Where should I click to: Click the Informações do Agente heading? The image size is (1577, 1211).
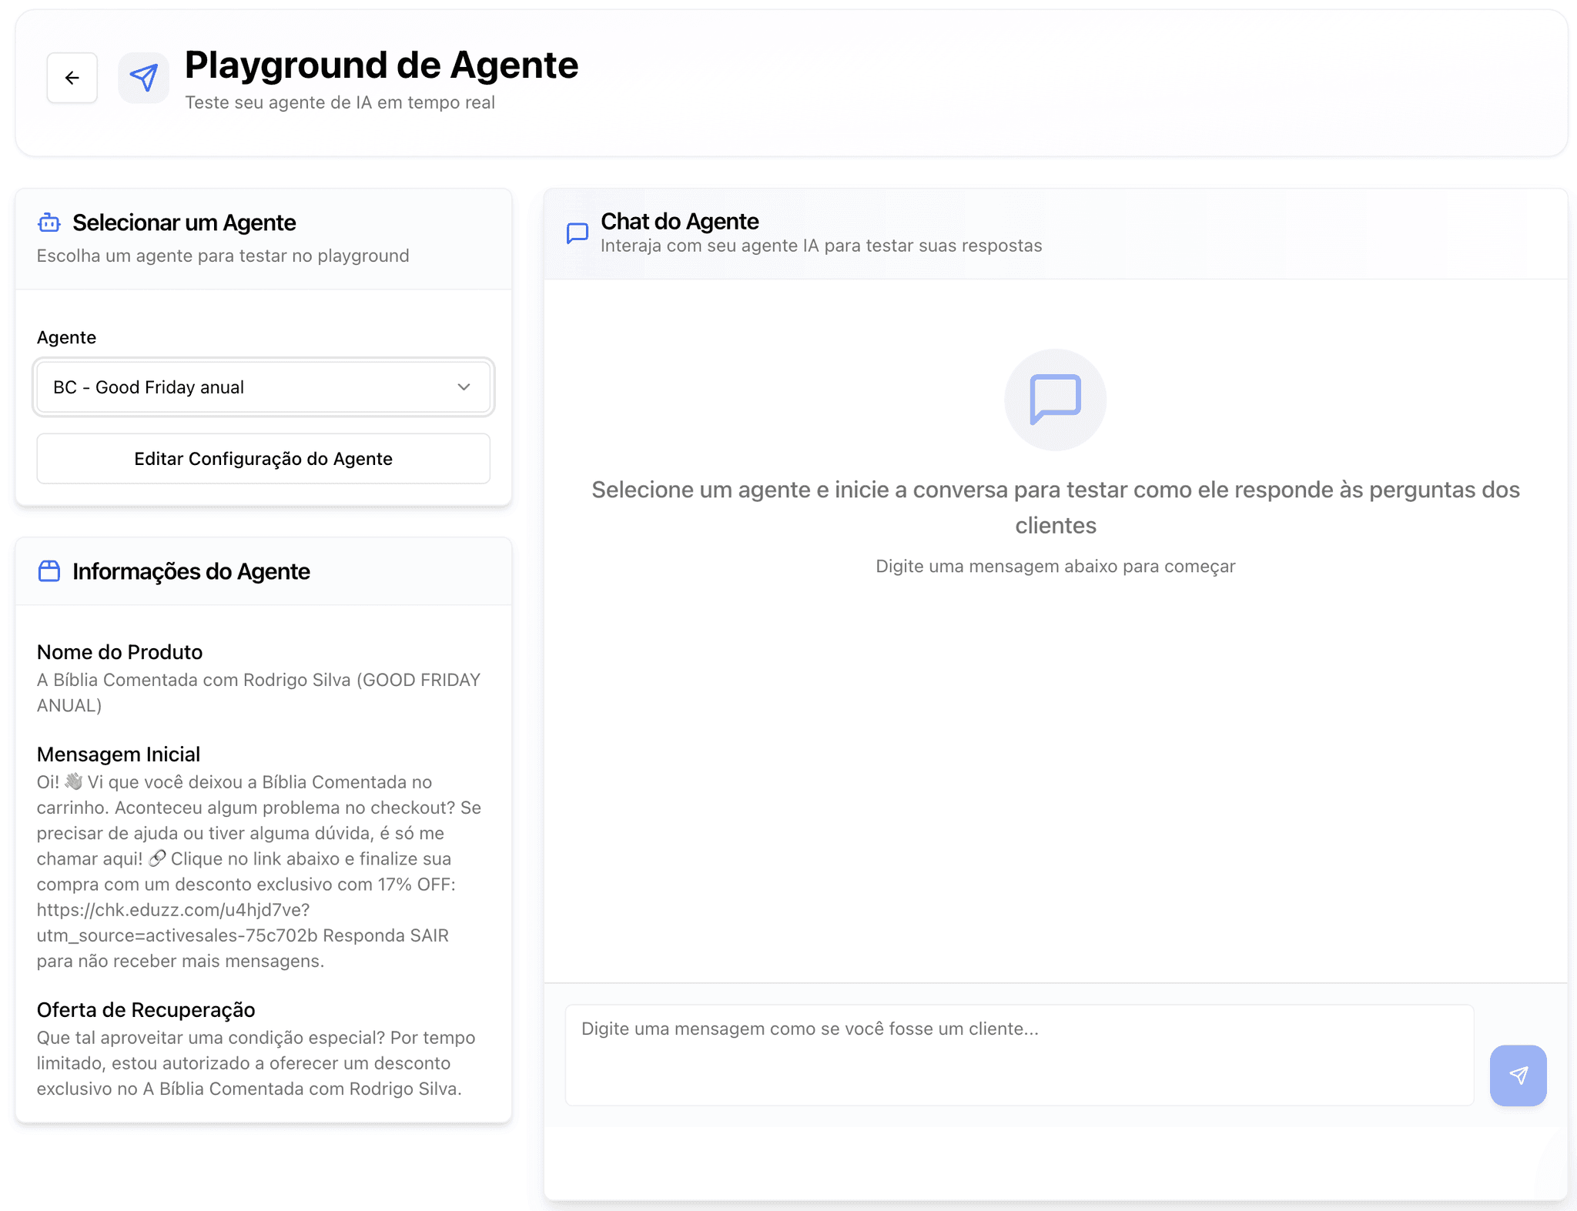(191, 571)
